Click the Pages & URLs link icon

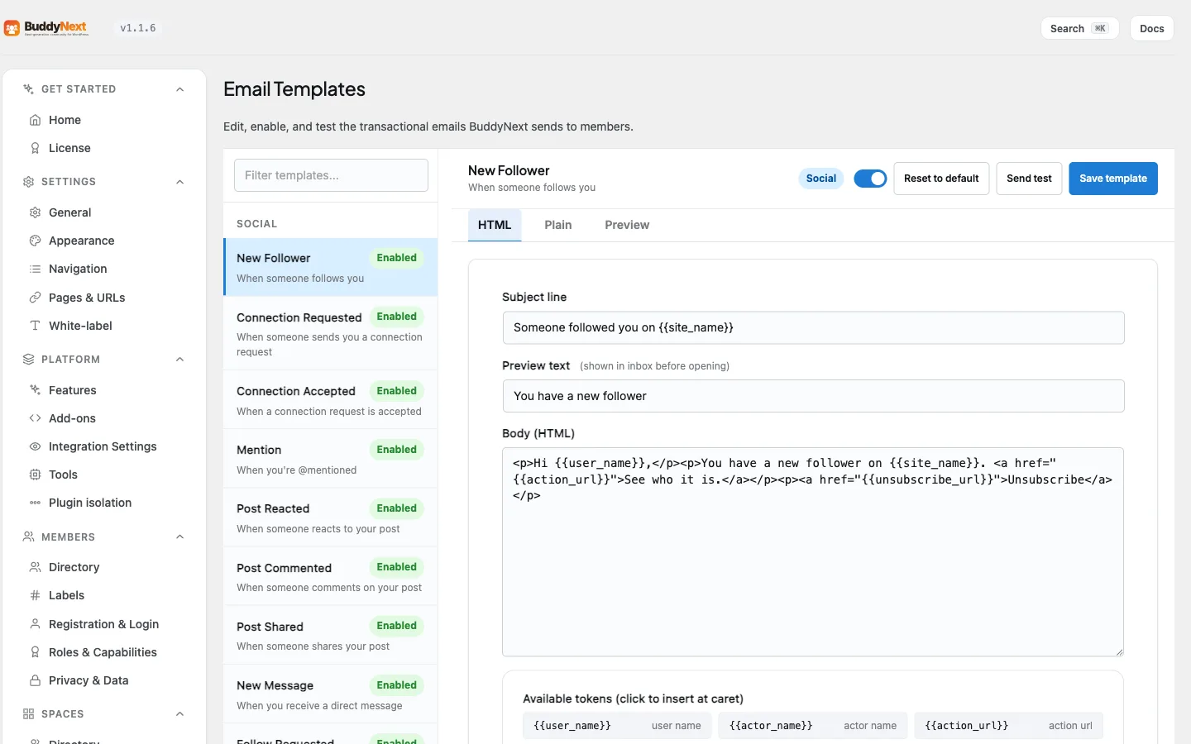coord(35,298)
